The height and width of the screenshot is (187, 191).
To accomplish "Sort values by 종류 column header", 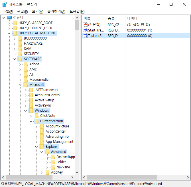I will point(115,18).
